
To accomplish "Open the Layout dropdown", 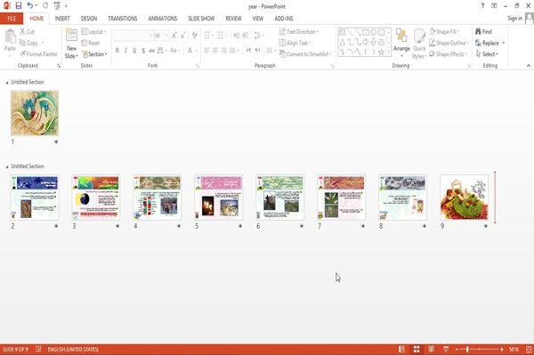I will [94, 32].
